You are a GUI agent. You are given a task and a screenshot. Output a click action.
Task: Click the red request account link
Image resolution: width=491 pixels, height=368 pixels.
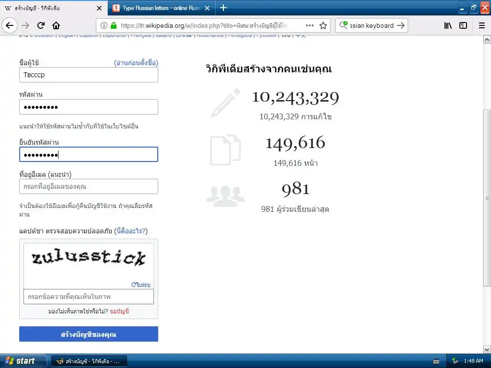click(x=119, y=311)
